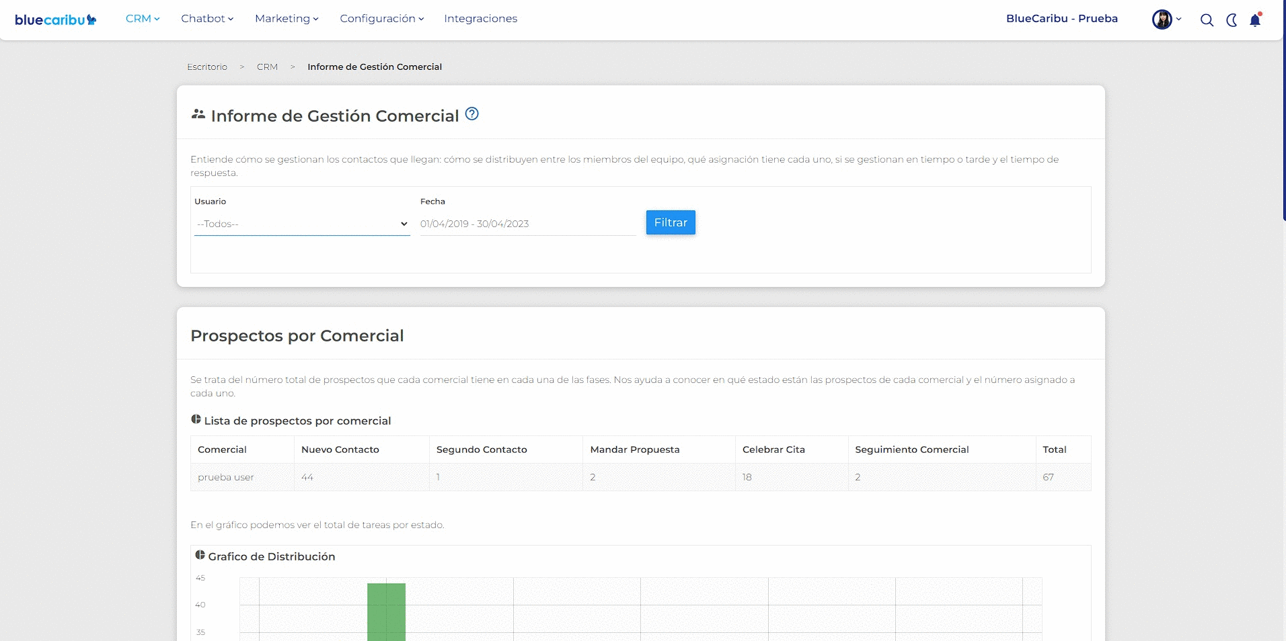Open the search magnifier icon
Screen dimensions: 1286x641
pos(1207,20)
